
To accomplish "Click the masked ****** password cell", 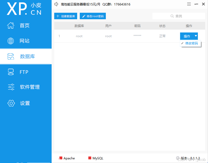I will 137,35.
